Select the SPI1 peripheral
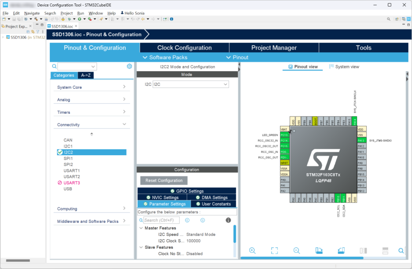This screenshot has height=269, width=412. coord(68,159)
